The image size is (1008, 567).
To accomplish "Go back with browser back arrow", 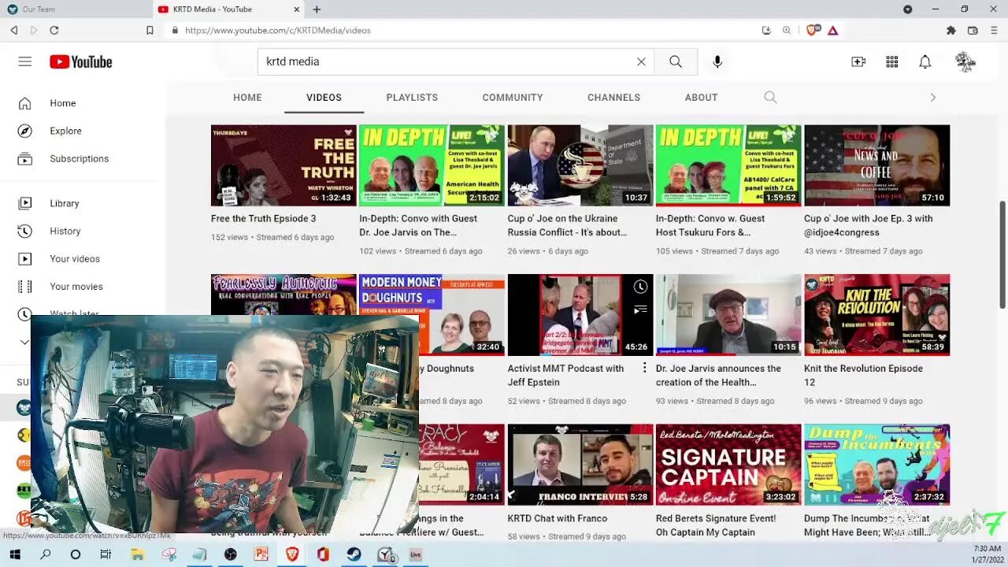I will [13, 30].
